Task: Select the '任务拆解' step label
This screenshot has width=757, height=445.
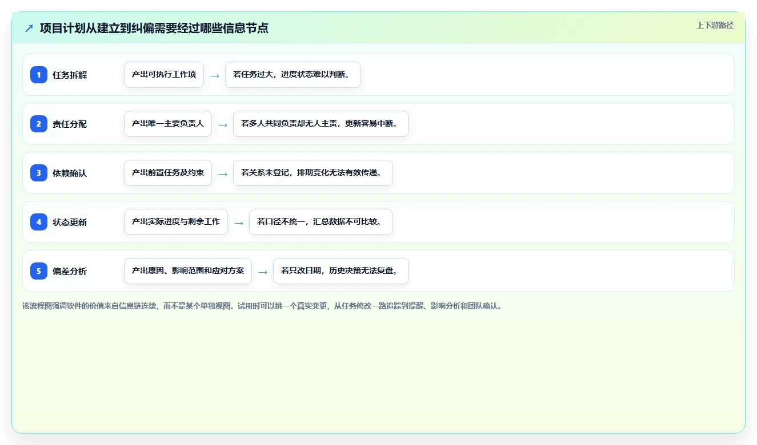Action: 70,75
